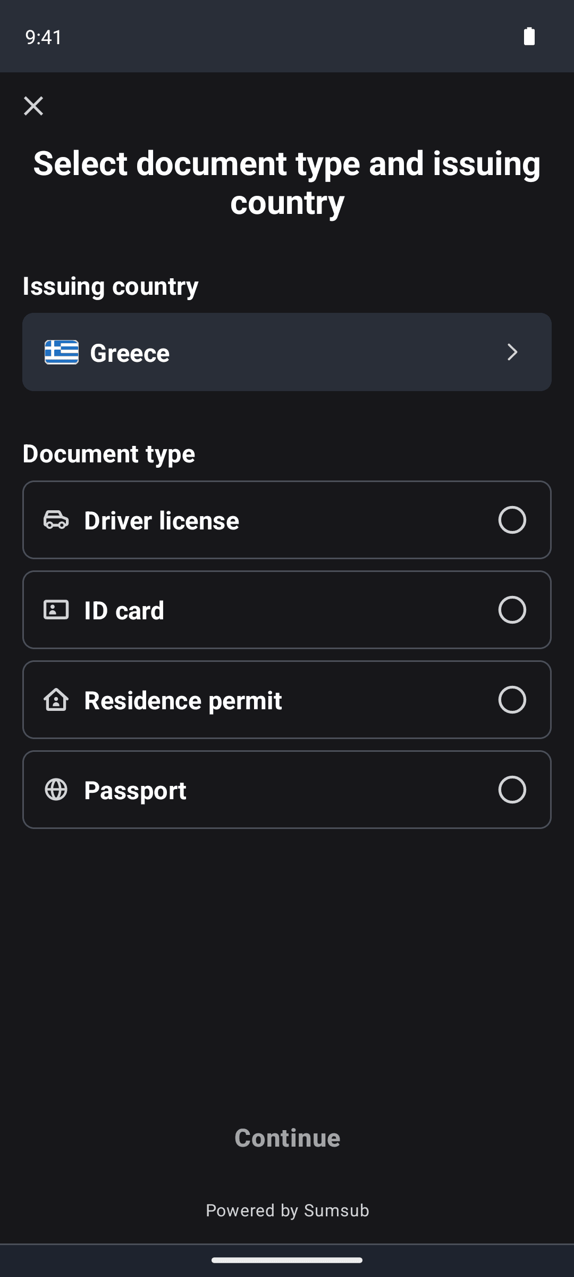The image size is (574, 1277).
Task: Tap the home indicator bar
Action: click(x=287, y=1260)
